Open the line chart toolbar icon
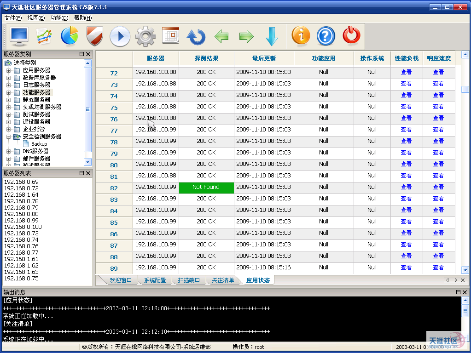This screenshot has height=353, width=471. pyautogui.click(x=44, y=36)
